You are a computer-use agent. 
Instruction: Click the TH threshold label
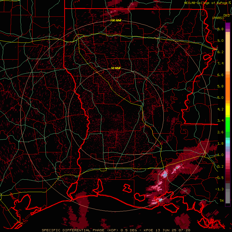pos(221,201)
